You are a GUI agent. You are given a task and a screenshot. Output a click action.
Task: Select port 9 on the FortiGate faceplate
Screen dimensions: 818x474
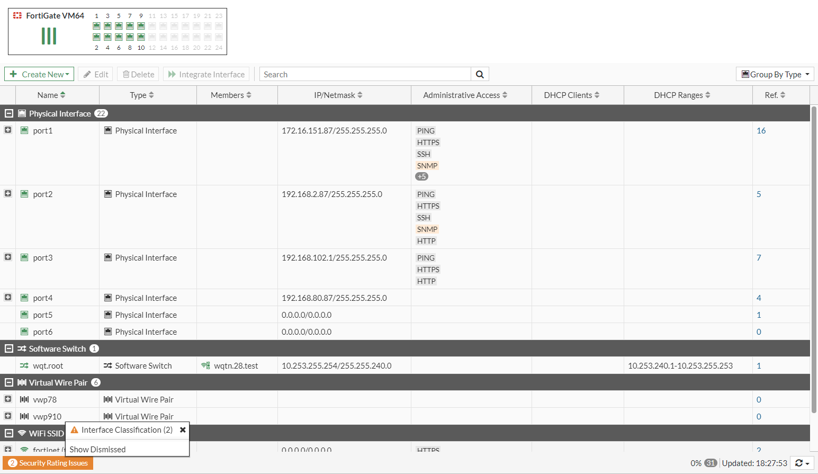click(x=141, y=26)
